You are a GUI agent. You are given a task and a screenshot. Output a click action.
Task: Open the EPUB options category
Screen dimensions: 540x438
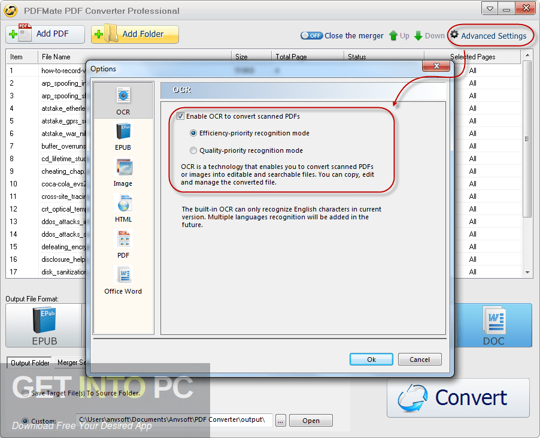click(x=123, y=137)
